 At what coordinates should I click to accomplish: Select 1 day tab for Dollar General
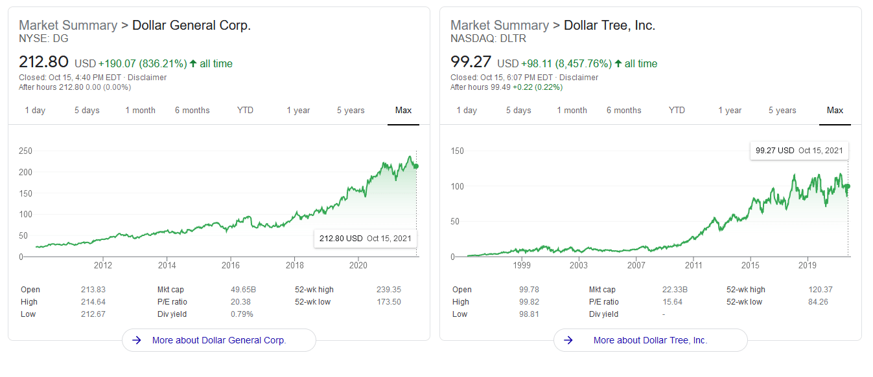[35, 111]
